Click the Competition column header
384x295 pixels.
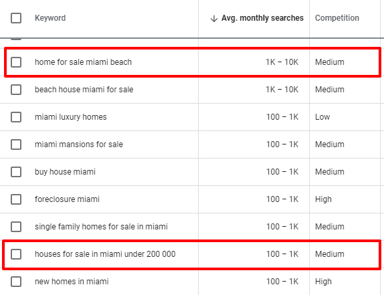point(337,18)
